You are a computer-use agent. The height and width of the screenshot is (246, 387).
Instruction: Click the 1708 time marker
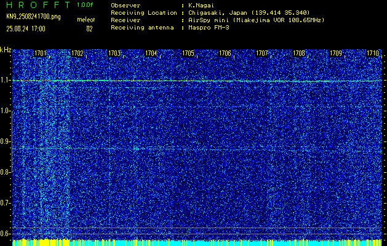[x=299, y=54]
